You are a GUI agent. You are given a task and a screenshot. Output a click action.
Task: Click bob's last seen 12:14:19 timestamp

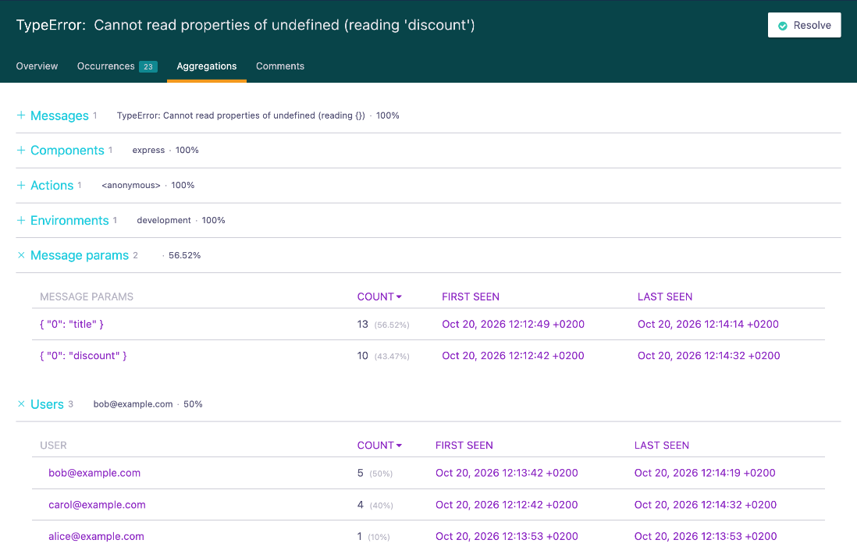705,473
